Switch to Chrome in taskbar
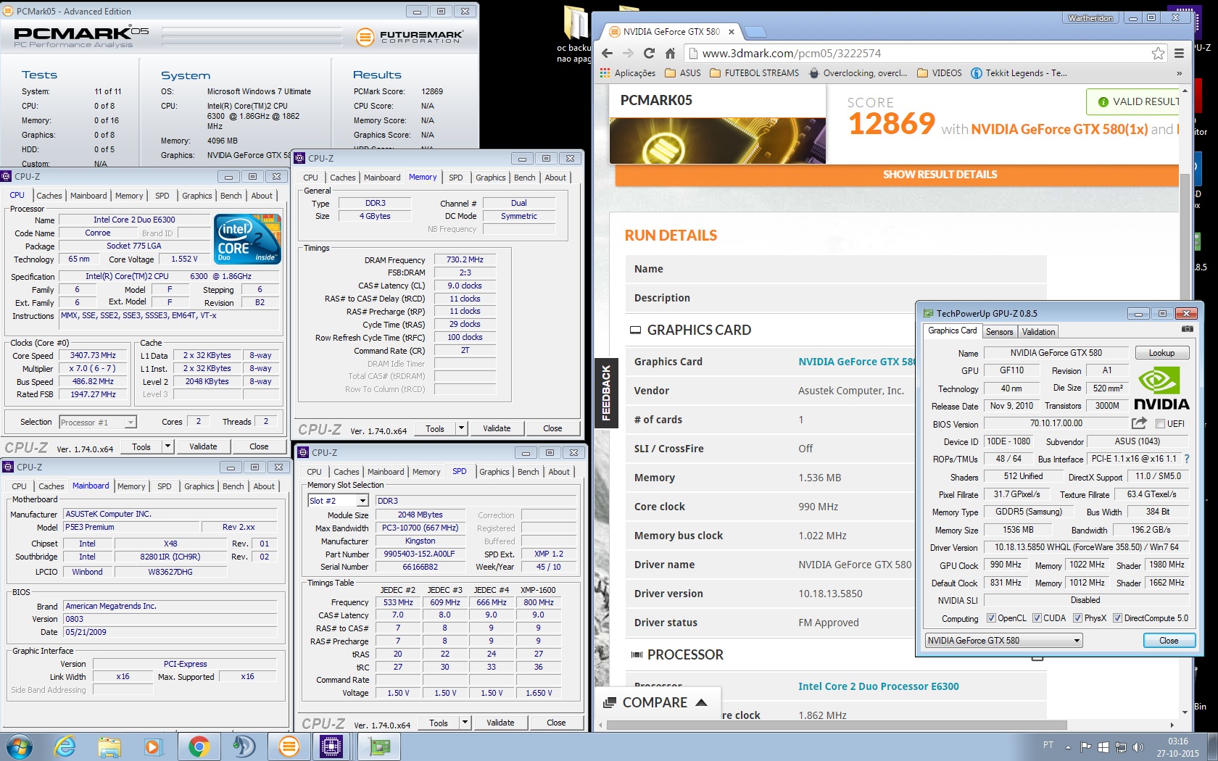This screenshot has width=1218, height=761. pos(199,747)
